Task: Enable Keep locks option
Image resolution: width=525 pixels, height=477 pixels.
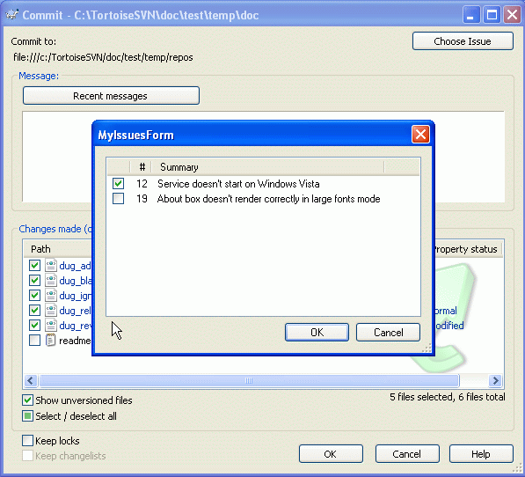Action: (28, 441)
